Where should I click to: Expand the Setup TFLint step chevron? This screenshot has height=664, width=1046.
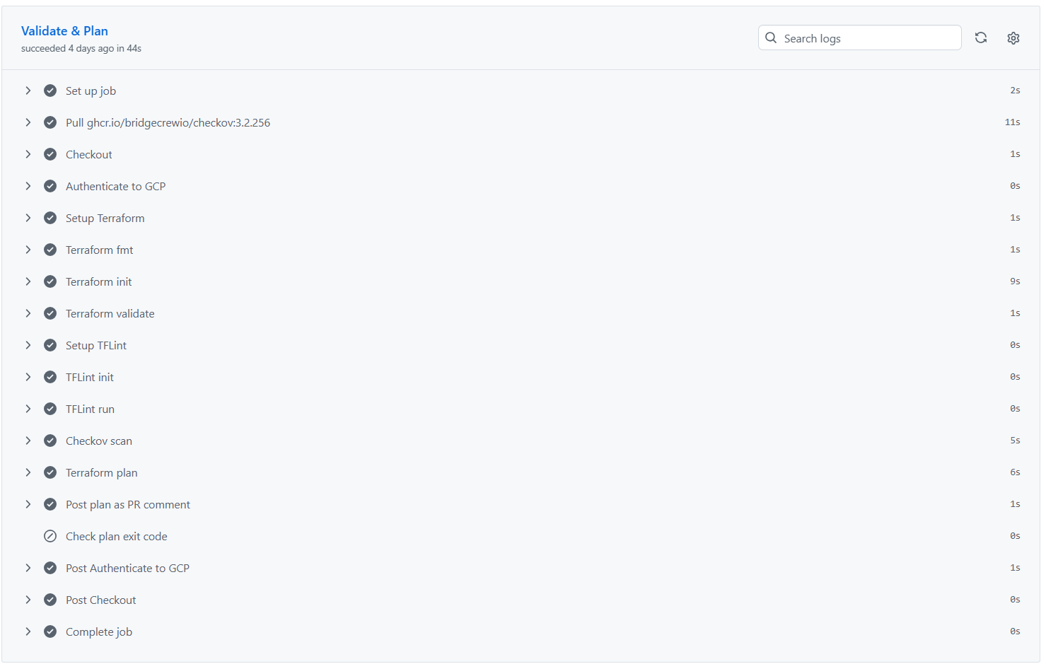coord(28,345)
